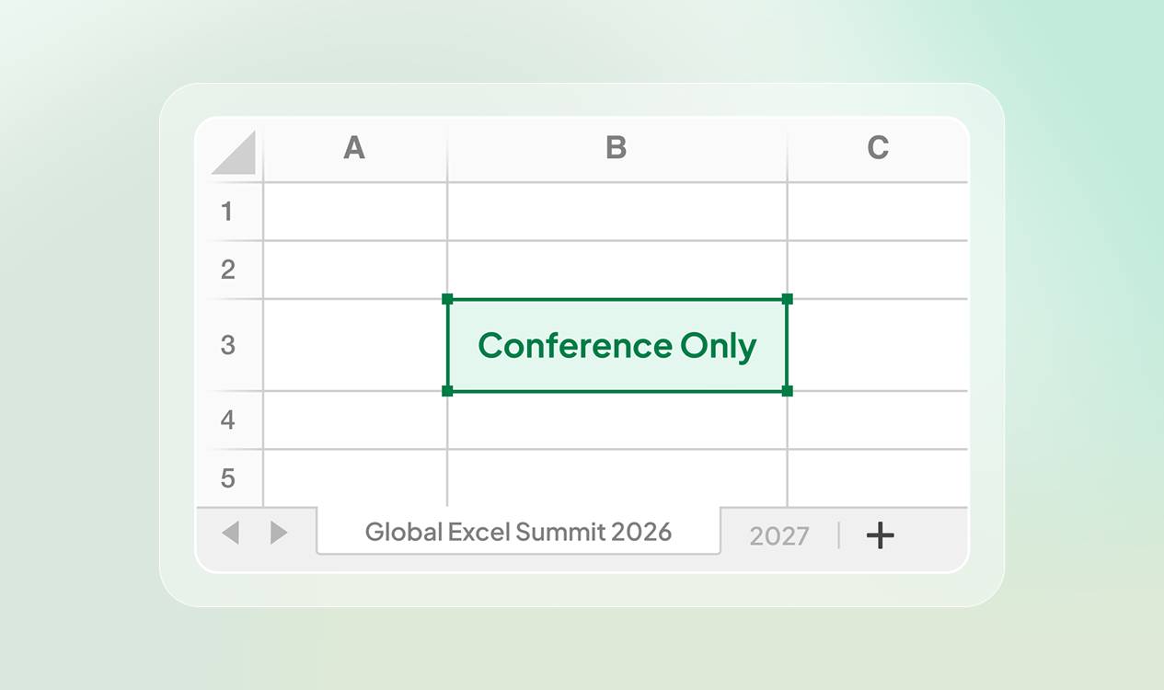Image resolution: width=1164 pixels, height=690 pixels.
Task: Select empty cell C3
Action: coord(878,345)
